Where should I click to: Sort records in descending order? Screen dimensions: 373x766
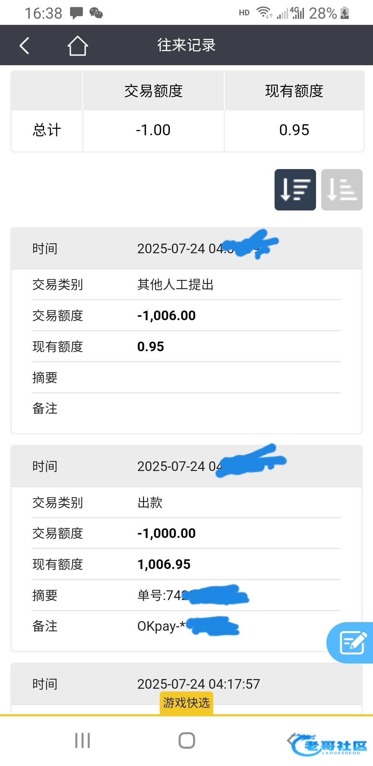tap(295, 190)
